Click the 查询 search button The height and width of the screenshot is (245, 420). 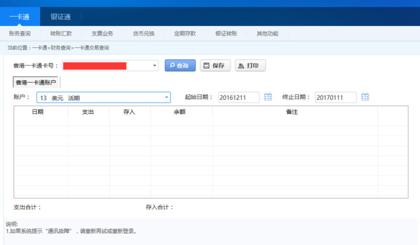180,66
